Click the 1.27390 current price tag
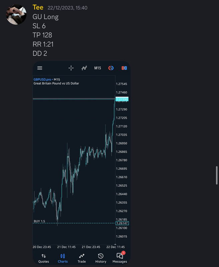The height and width of the screenshot is (267, 219). point(122,99)
